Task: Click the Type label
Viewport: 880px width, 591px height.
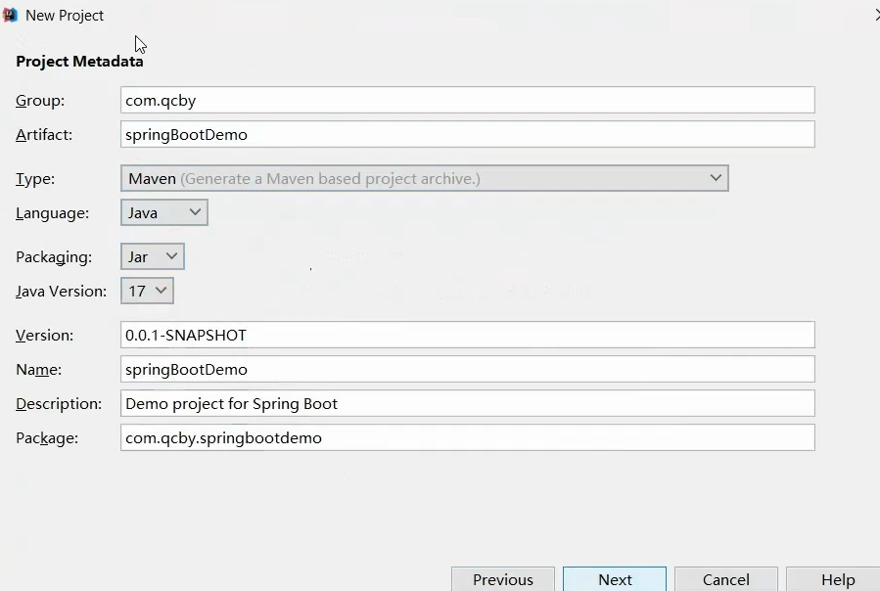Action: pyautogui.click(x=35, y=179)
